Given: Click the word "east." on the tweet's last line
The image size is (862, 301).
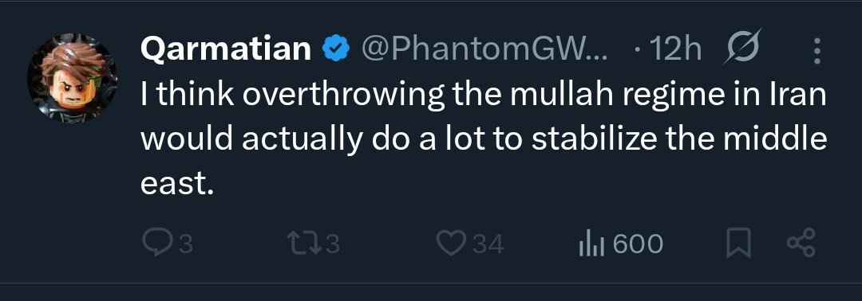Looking at the screenshot, I should [x=176, y=185].
